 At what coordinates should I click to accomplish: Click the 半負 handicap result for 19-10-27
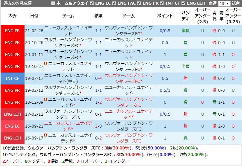186,67
